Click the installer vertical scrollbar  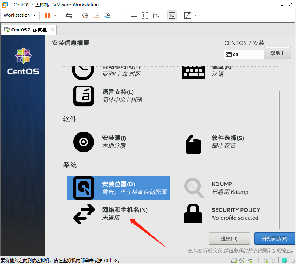pyautogui.click(x=279, y=160)
